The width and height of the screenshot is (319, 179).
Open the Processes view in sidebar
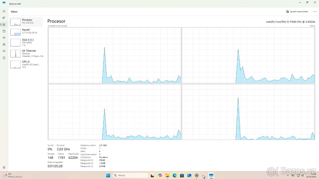(4, 18)
